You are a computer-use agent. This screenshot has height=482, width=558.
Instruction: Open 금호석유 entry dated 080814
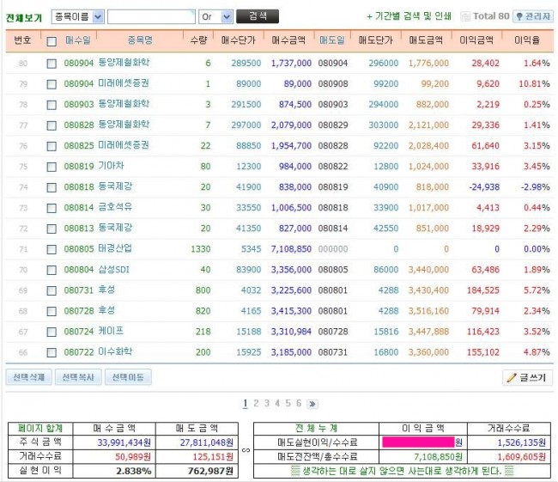point(115,207)
